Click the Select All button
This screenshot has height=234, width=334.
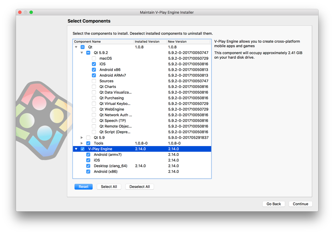click(x=109, y=187)
